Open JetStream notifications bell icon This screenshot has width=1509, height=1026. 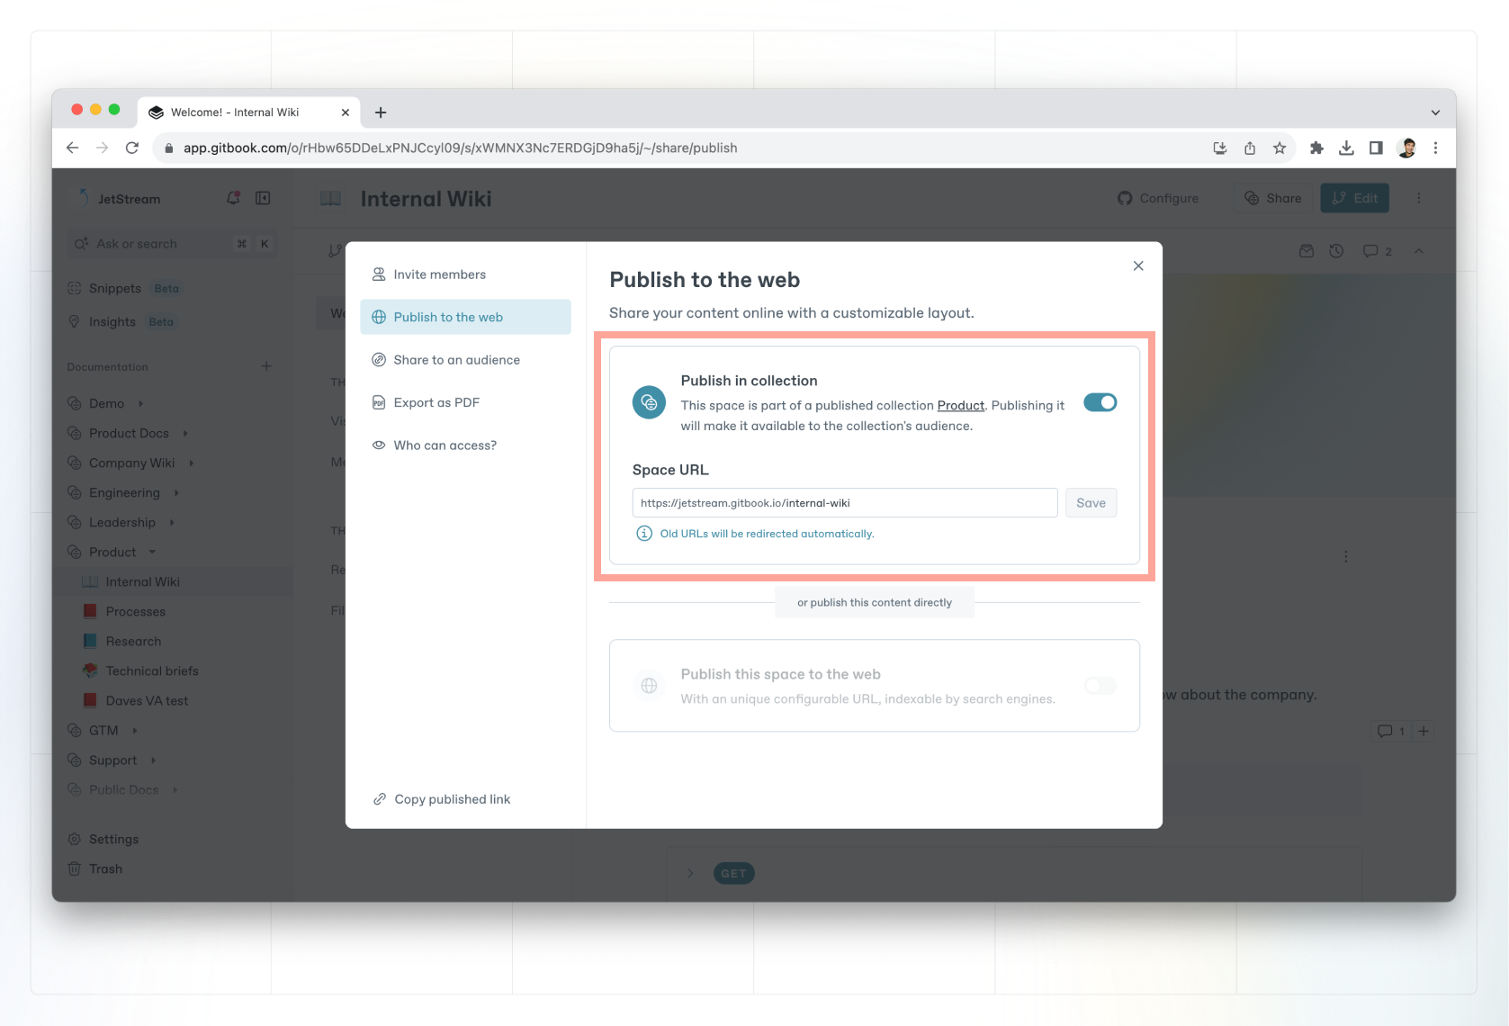pyautogui.click(x=233, y=198)
